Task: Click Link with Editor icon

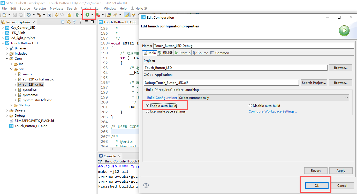Action: [x=69, y=22]
